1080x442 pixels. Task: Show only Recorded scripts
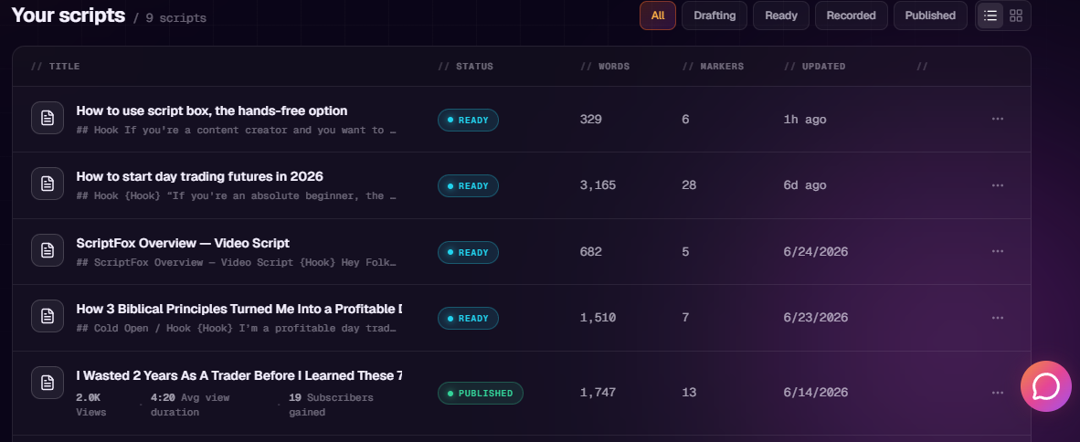pos(852,16)
